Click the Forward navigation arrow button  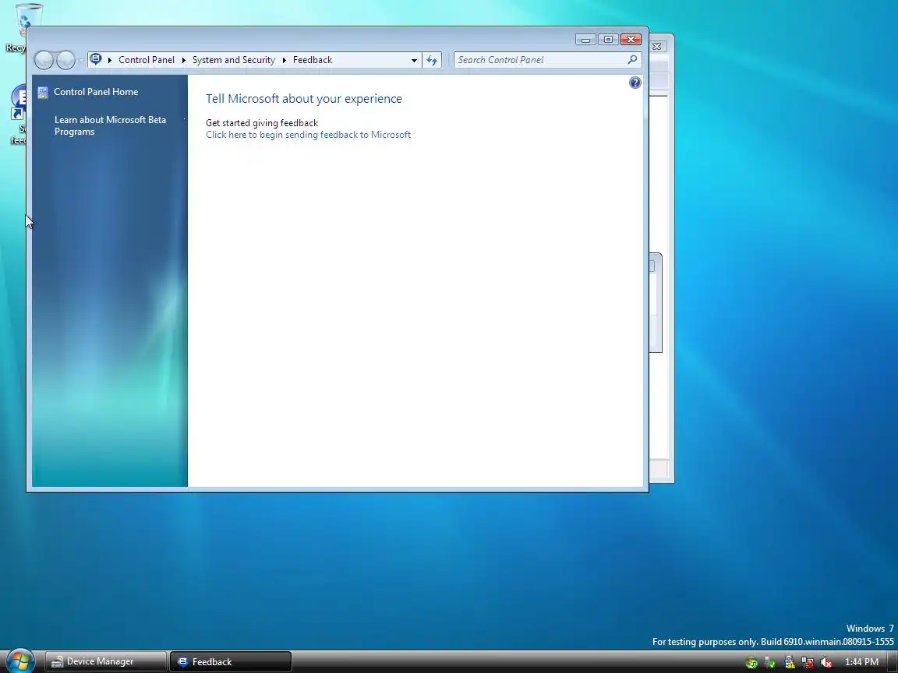coord(65,60)
